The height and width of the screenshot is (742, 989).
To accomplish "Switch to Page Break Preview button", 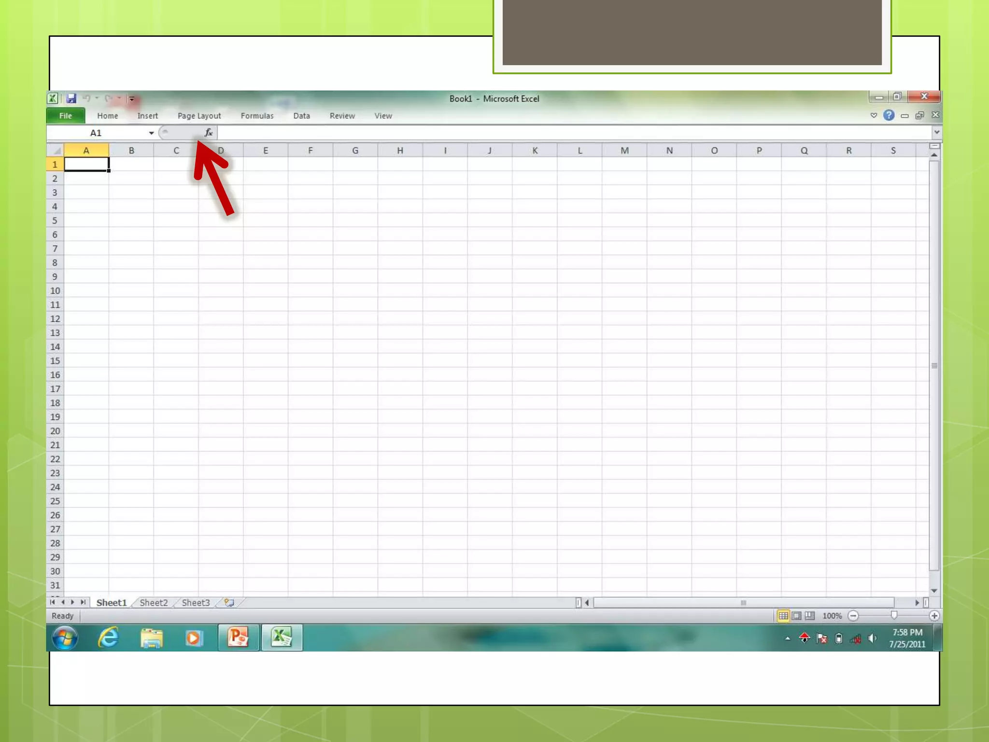I will point(810,616).
